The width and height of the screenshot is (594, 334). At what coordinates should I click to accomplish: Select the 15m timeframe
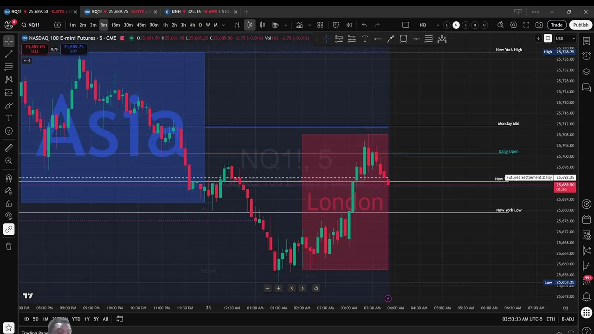(x=116, y=25)
